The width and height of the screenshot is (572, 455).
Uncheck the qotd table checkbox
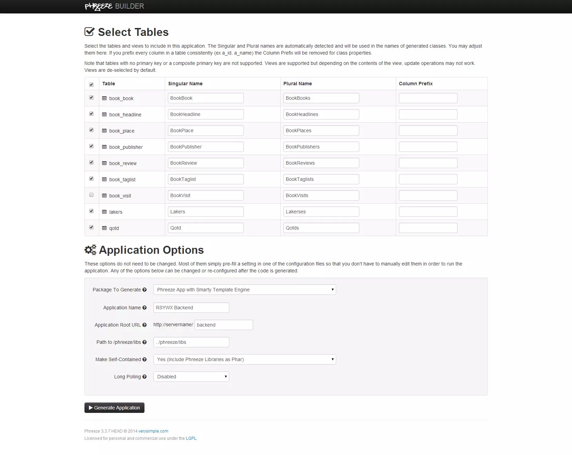tap(91, 227)
